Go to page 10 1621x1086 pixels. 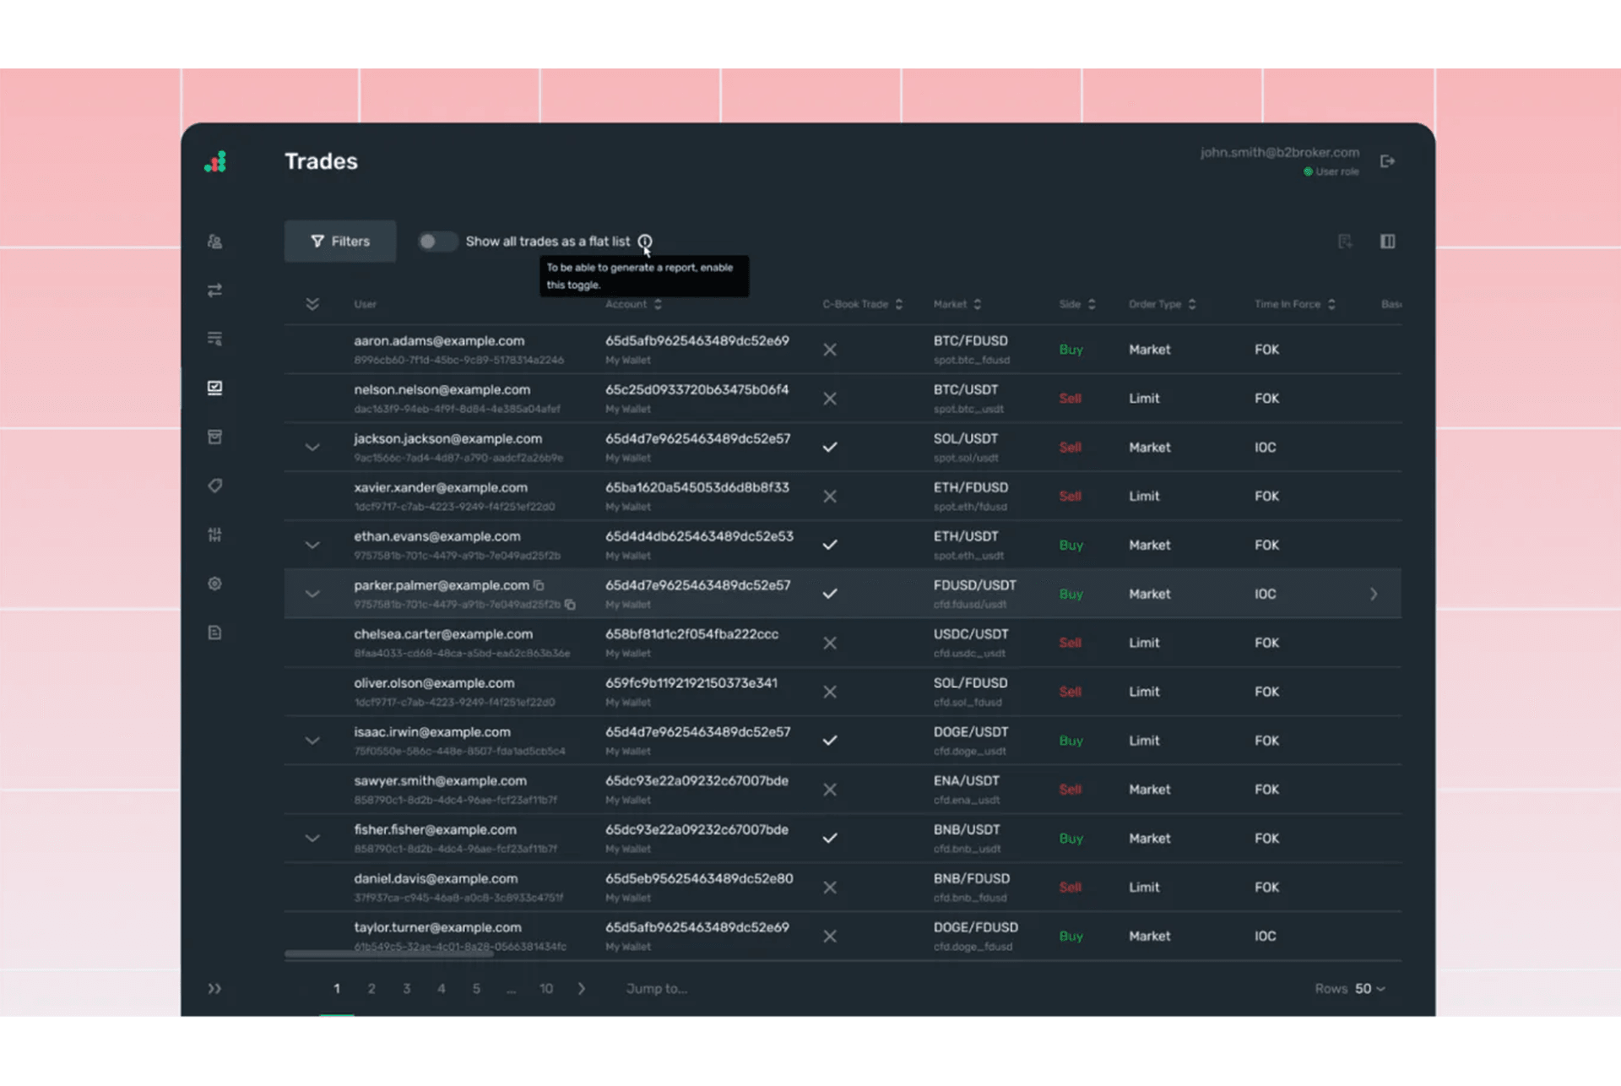pyautogui.click(x=546, y=989)
